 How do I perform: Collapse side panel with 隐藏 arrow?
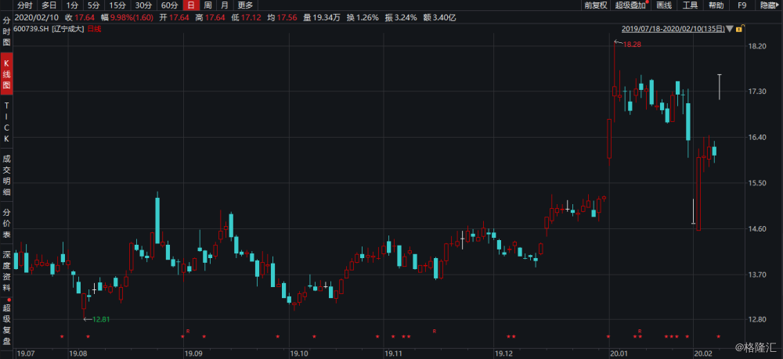(x=771, y=5)
